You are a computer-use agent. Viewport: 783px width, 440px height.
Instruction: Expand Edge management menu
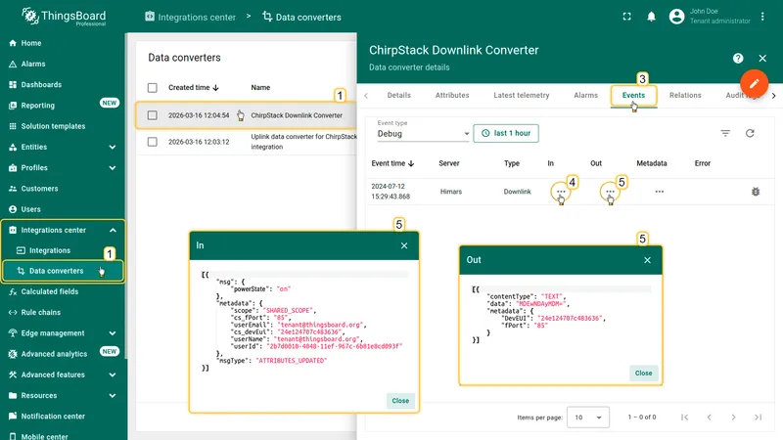pyautogui.click(x=113, y=333)
